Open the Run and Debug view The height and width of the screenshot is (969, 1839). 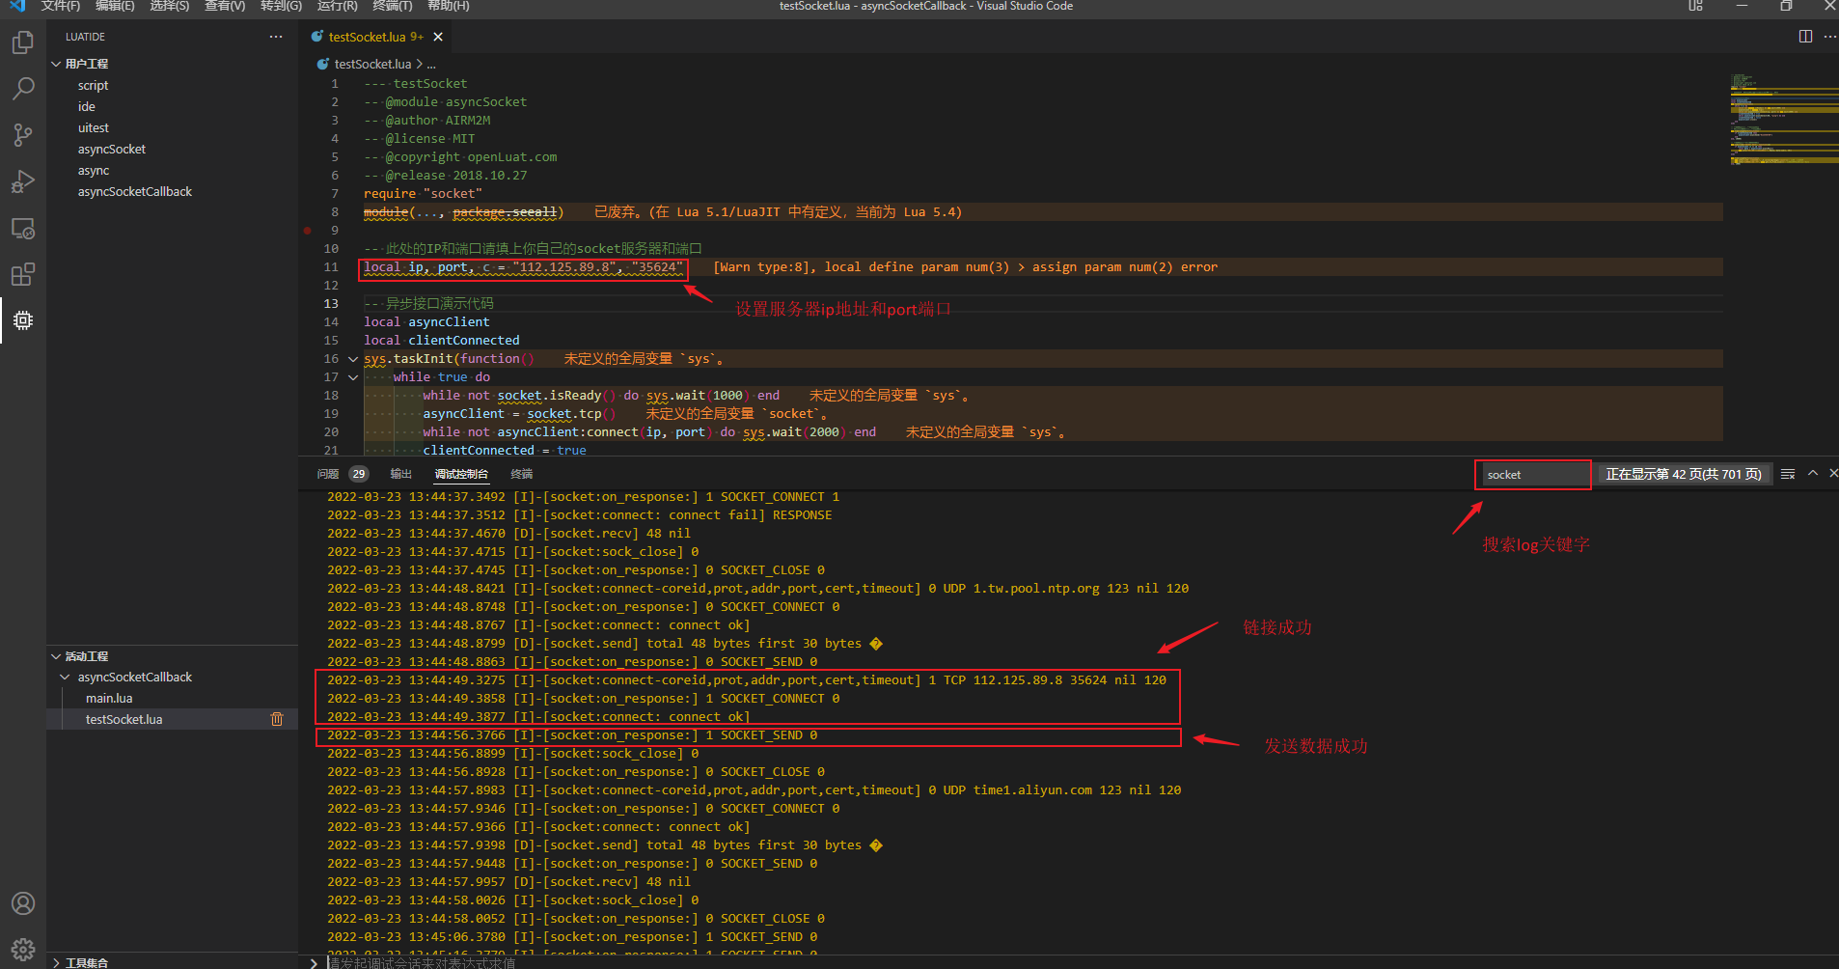coord(22,181)
